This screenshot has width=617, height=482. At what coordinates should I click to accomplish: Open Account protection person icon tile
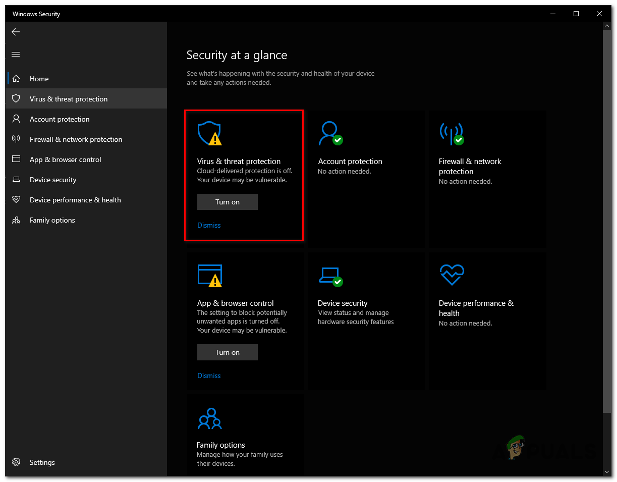(x=330, y=133)
